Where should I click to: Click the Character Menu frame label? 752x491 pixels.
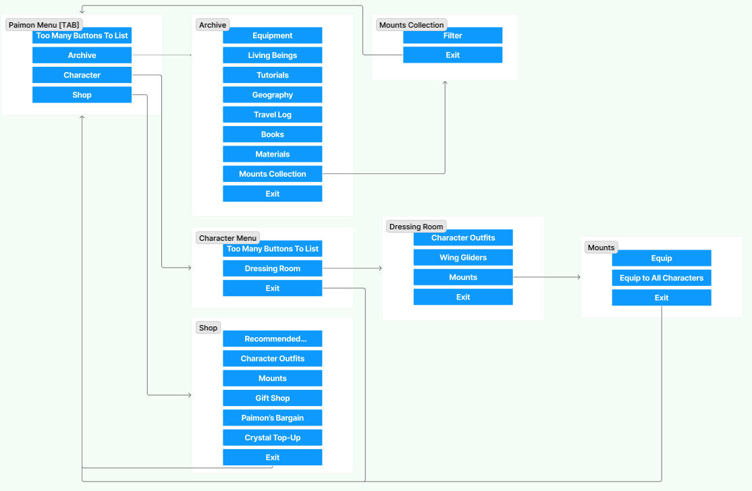point(227,238)
